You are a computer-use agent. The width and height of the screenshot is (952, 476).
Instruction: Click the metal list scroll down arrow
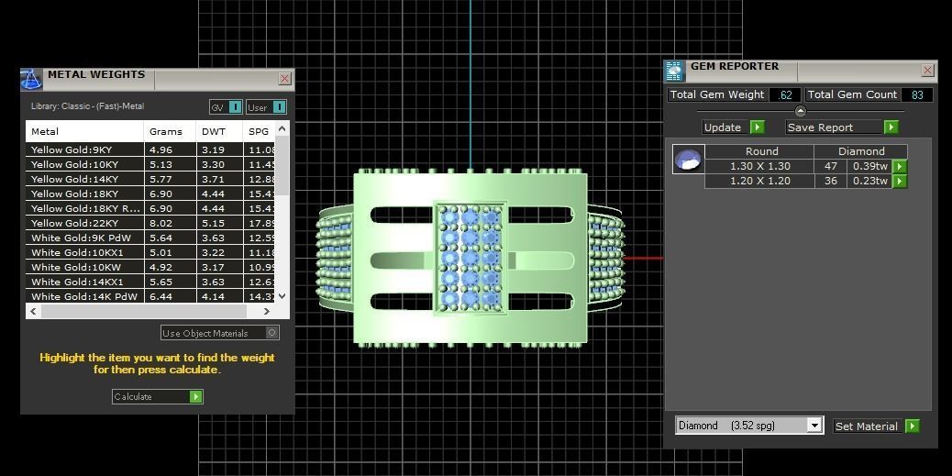[x=282, y=295]
